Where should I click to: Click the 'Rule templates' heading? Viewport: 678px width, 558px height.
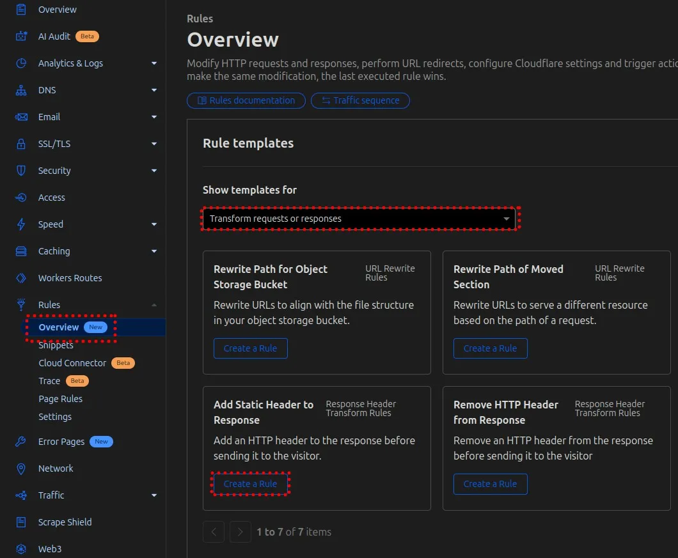pyautogui.click(x=248, y=143)
